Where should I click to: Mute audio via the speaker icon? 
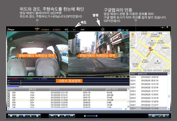85,116
